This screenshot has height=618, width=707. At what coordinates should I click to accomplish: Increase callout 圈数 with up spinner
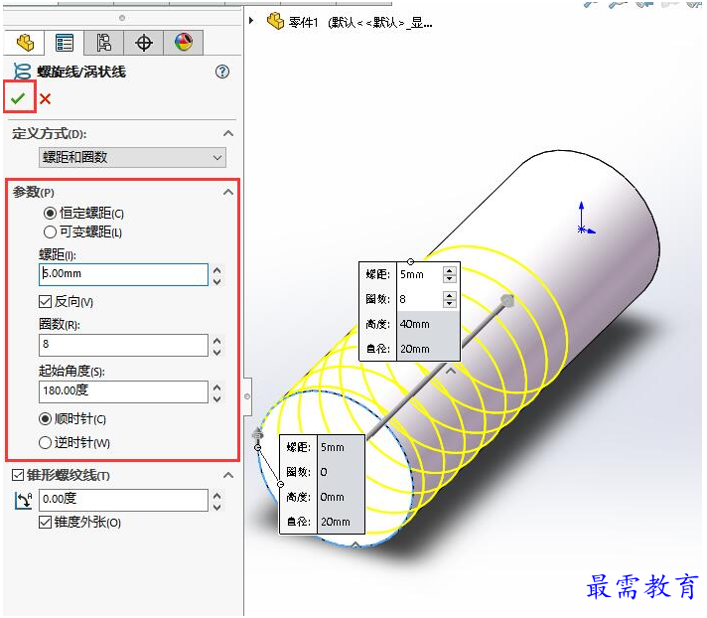click(x=450, y=294)
